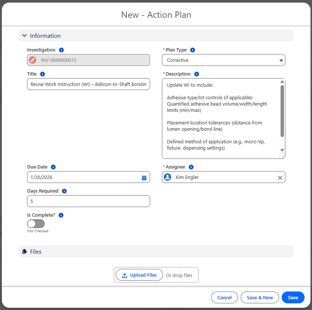Screen dimensions: 312x310
Task: Click the Plan Type info icon
Action: [x=193, y=50]
